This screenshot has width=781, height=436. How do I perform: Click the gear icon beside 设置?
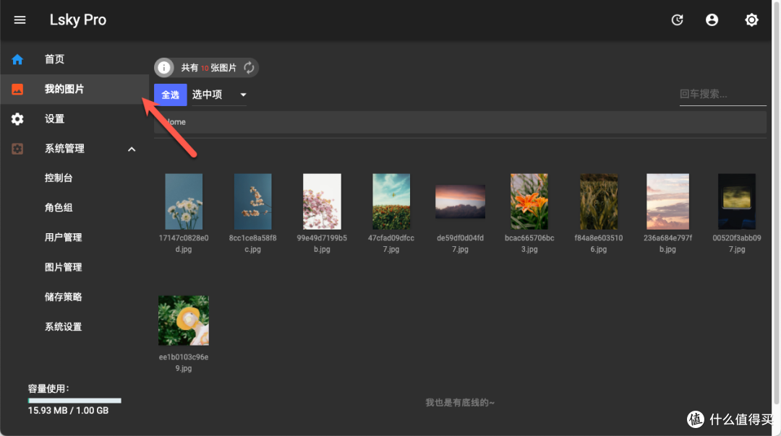tap(17, 119)
